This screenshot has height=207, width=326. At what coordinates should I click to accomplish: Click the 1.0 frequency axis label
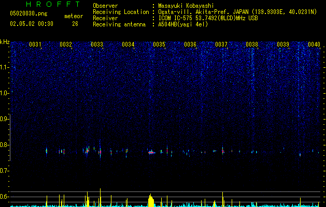4,93
